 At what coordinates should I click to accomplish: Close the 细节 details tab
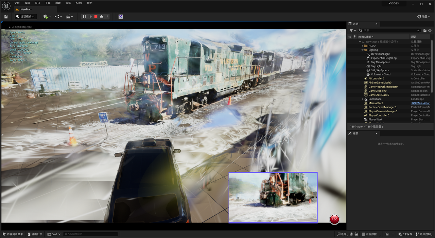pos(376,133)
